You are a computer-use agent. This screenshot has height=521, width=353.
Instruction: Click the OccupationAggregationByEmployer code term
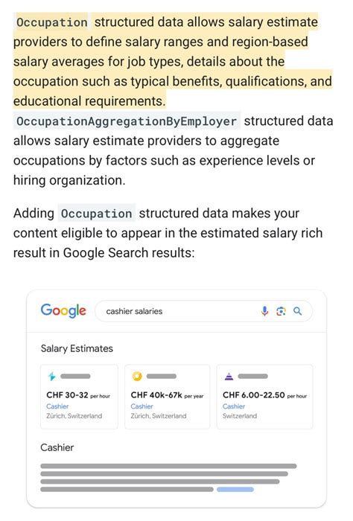pos(127,121)
